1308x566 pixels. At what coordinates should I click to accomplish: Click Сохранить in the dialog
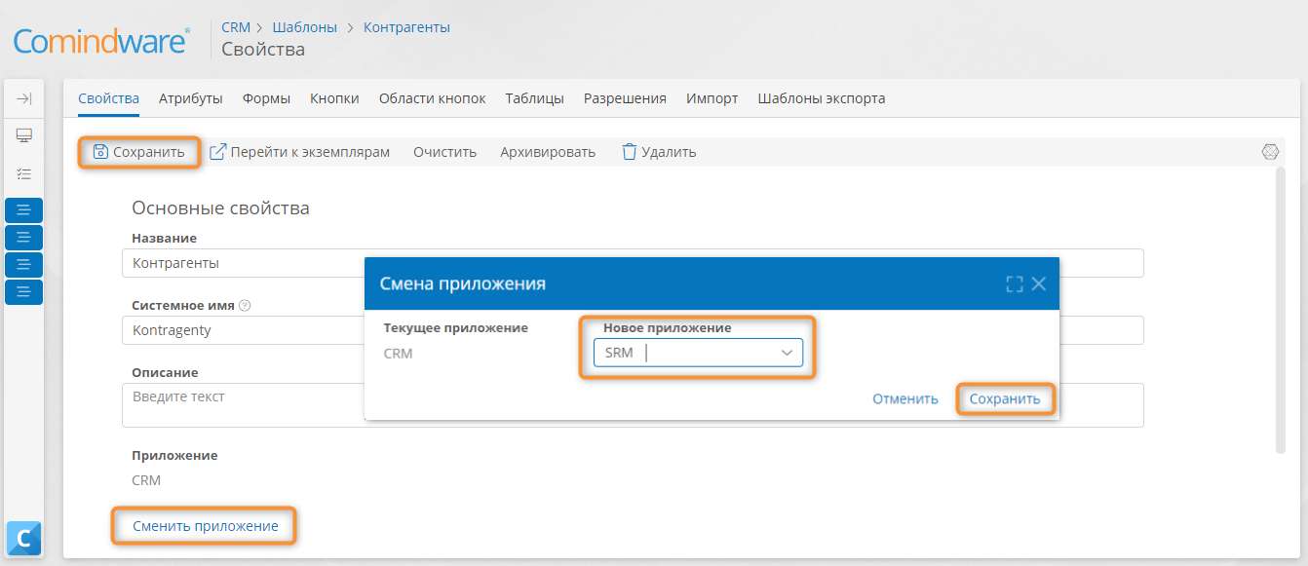1005,398
